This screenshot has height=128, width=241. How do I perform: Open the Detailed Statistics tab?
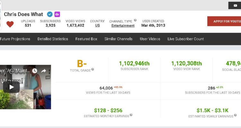pyautogui.click(x=53, y=39)
